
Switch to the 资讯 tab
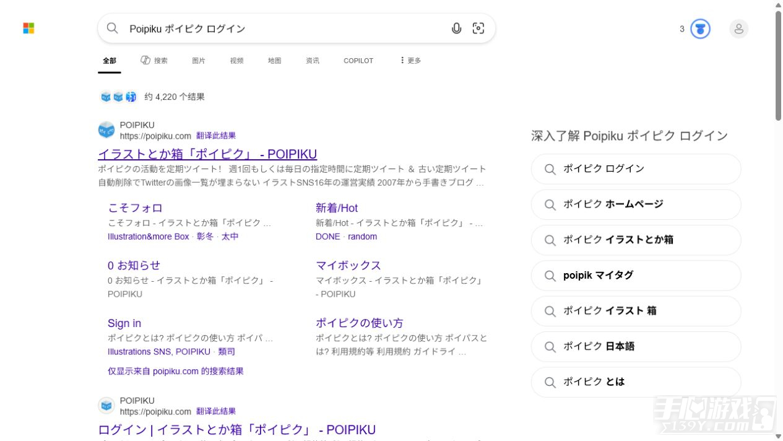tap(313, 61)
